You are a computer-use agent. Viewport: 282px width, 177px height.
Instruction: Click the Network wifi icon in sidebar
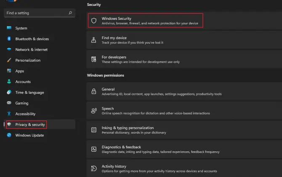click(9, 49)
